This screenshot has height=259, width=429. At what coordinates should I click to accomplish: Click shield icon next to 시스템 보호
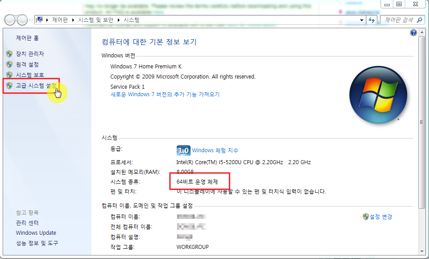(x=9, y=75)
